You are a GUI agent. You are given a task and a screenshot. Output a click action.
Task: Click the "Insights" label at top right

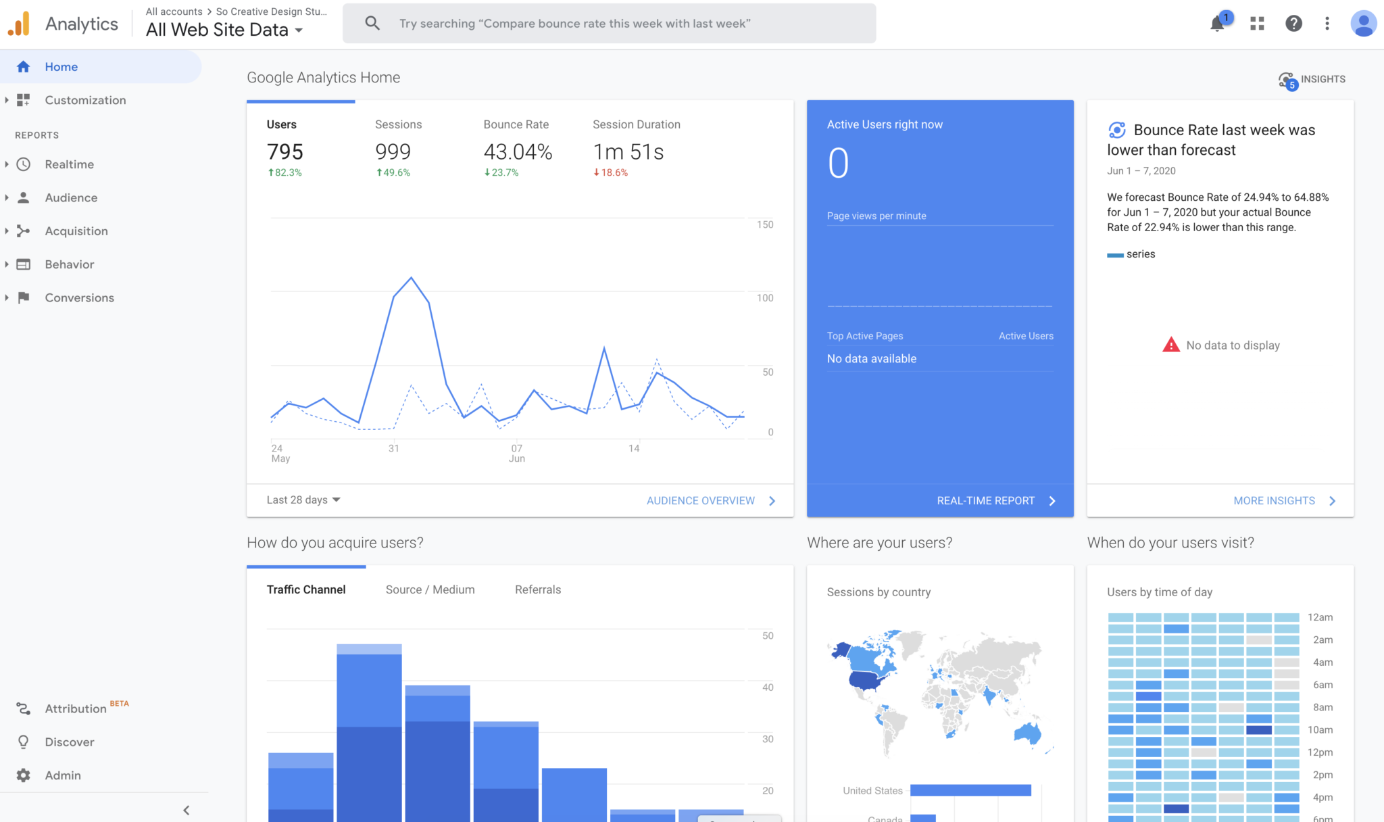1323,79
